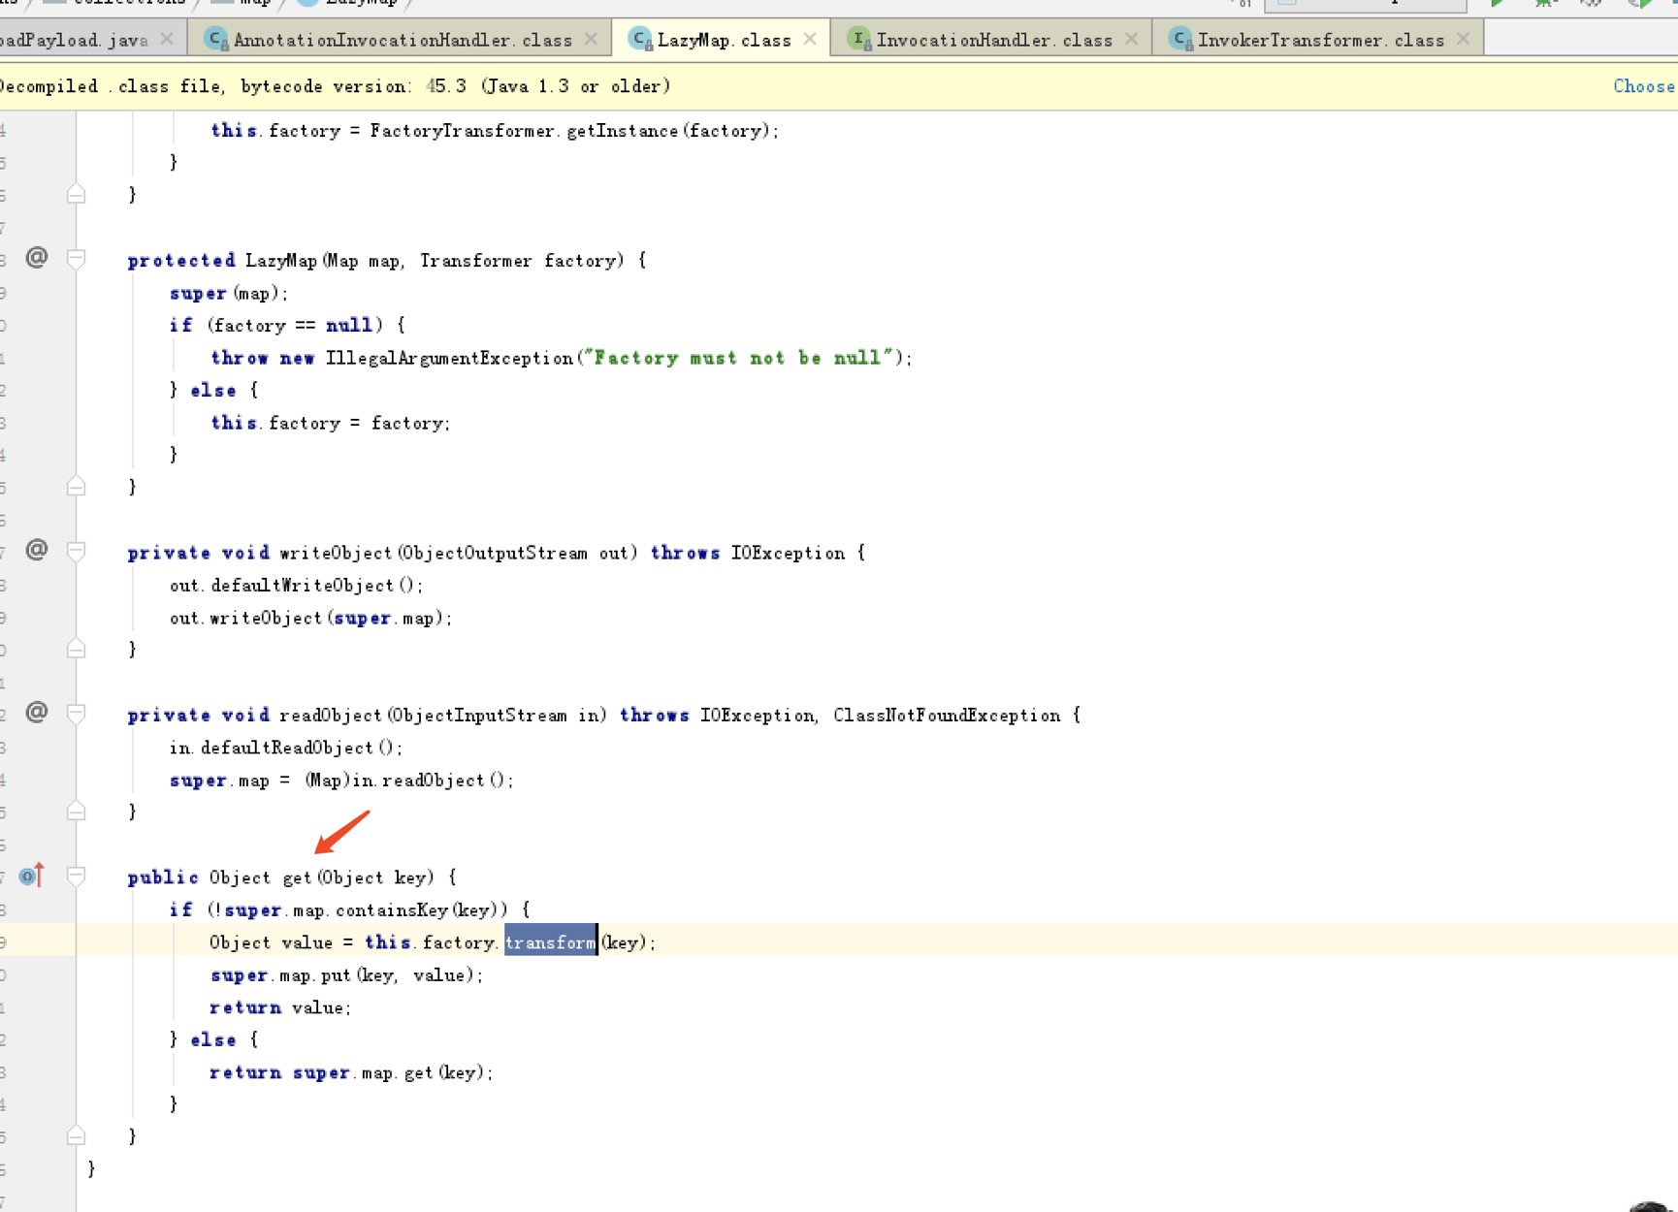Screen dimensions: 1678x1212
Task: Click the IllegalArgumentException class name
Action: point(449,359)
